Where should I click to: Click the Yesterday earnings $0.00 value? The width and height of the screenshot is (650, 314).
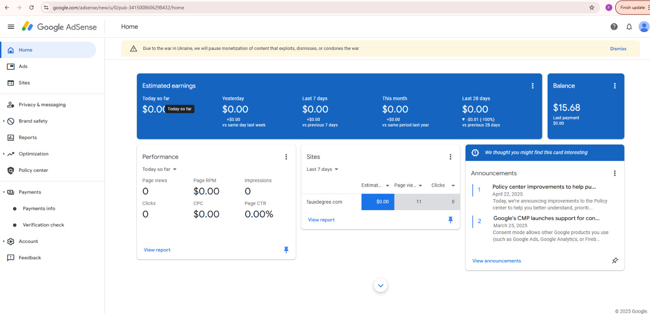click(x=235, y=109)
